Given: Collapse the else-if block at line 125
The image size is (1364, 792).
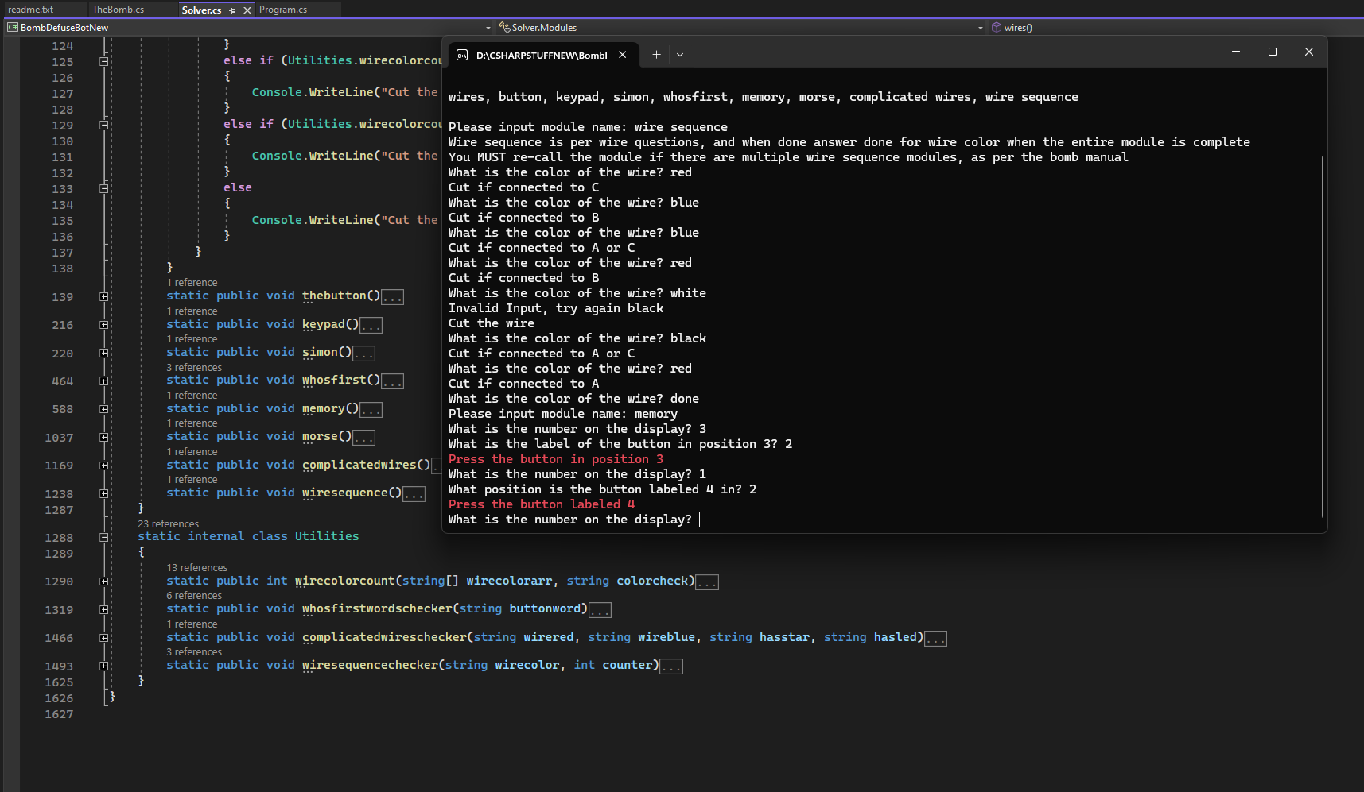Looking at the screenshot, I should 104,61.
